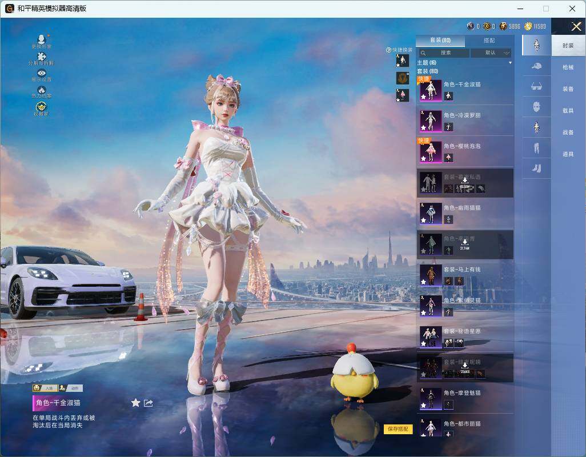Select the face mask category icon
The width and height of the screenshot is (586, 457).
pyautogui.click(x=536, y=107)
